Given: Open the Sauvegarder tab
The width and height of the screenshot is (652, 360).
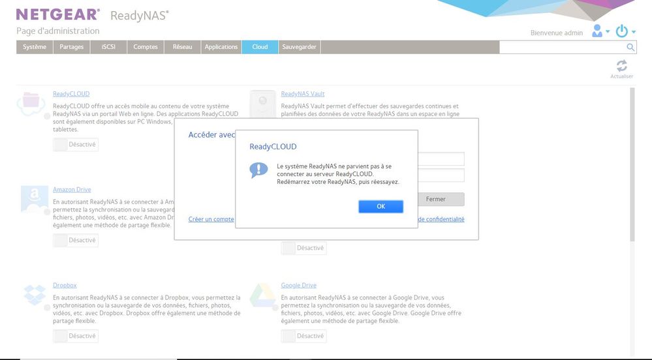Looking at the screenshot, I should (300, 47).
